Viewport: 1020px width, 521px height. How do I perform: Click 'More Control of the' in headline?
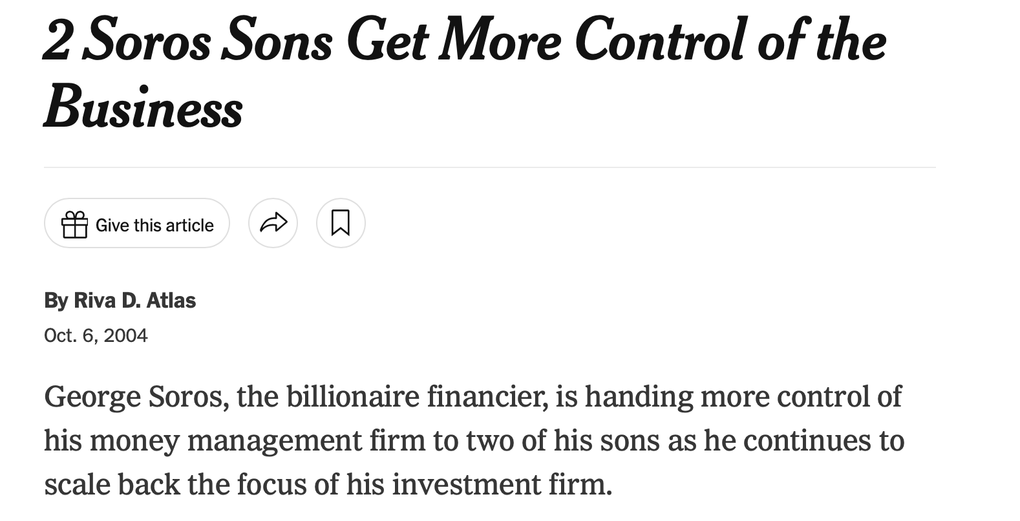click(x=662, y=41)
